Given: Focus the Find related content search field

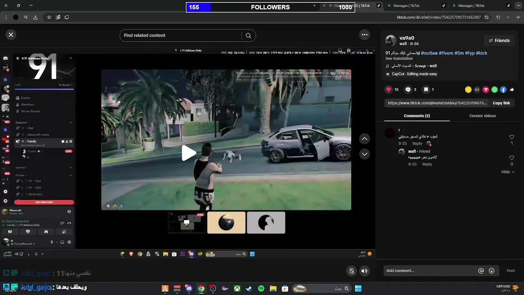Looking at the screenshot, I should (180, 36).
